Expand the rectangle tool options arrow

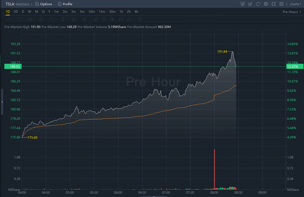pos(24,19)
